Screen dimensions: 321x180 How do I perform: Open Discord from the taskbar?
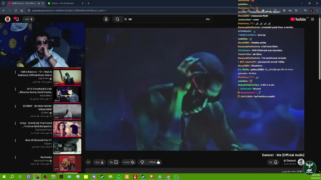coord(94,177)
